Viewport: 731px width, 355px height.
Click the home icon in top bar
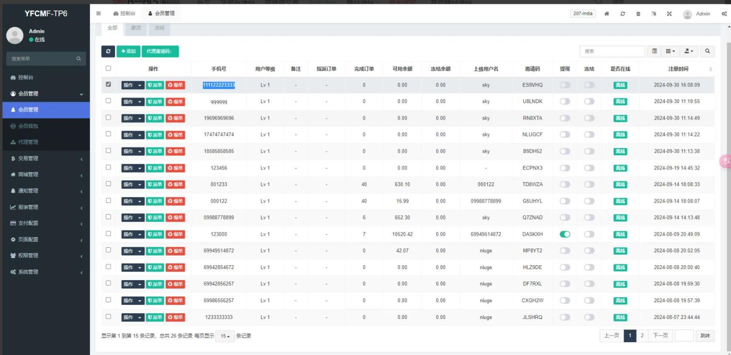606,14
